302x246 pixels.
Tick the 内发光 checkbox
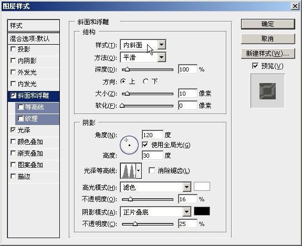tap(13, 84)
